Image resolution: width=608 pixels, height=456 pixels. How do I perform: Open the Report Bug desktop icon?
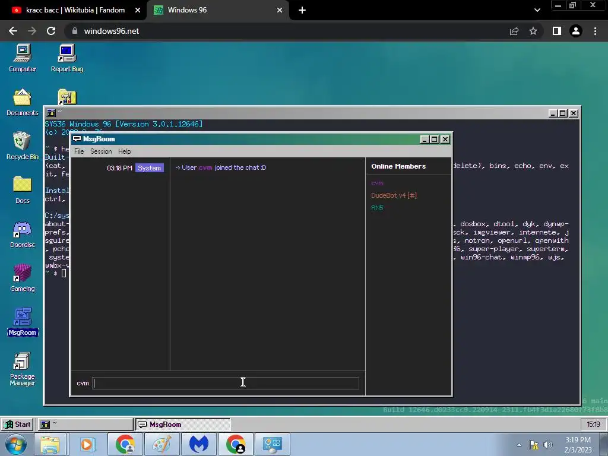tap(66, 58)
